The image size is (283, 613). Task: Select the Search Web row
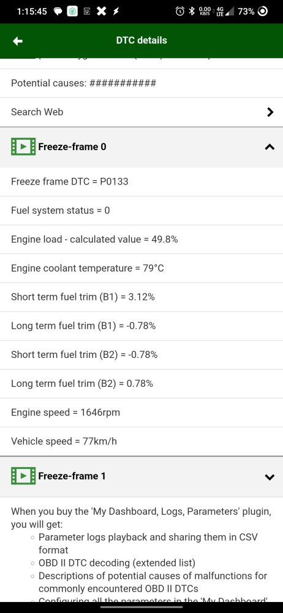pyautogui.click(x=141, y=112)
